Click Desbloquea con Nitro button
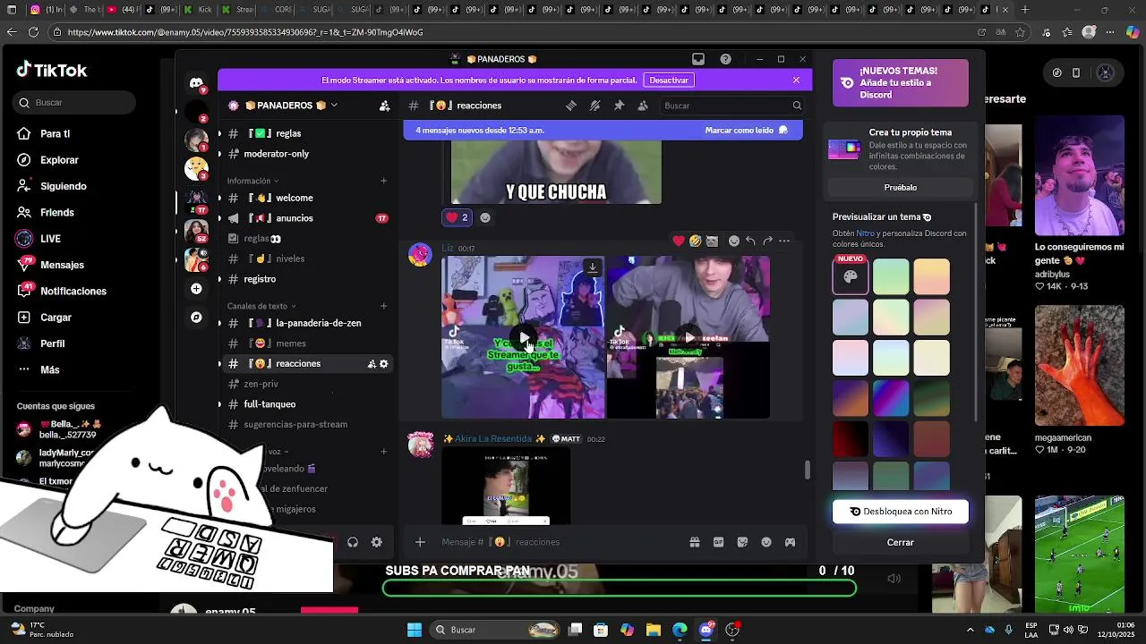The image size is (1146, 644). [x=901, y=512]
